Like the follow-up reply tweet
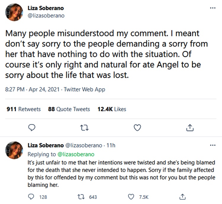222x204 pixels. [132, 197]
